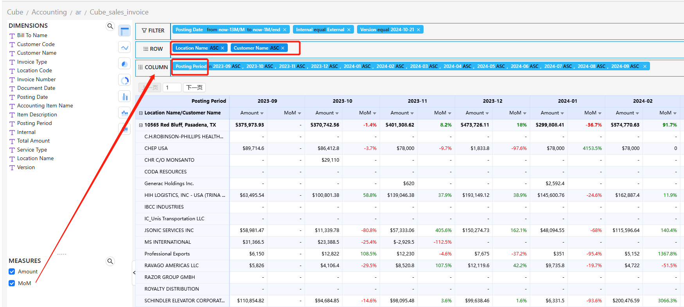Remove Customer Name from the ROW area
Viewport: 684px width, 307px height.
click(283, 48)
